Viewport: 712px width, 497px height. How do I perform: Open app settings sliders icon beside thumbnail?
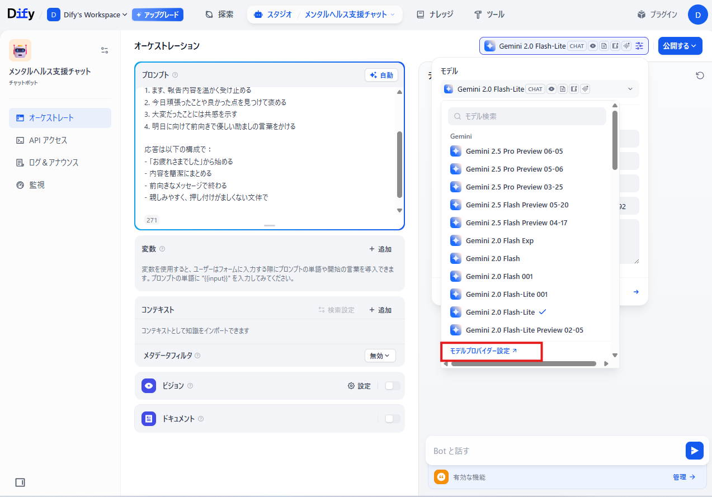105,50
